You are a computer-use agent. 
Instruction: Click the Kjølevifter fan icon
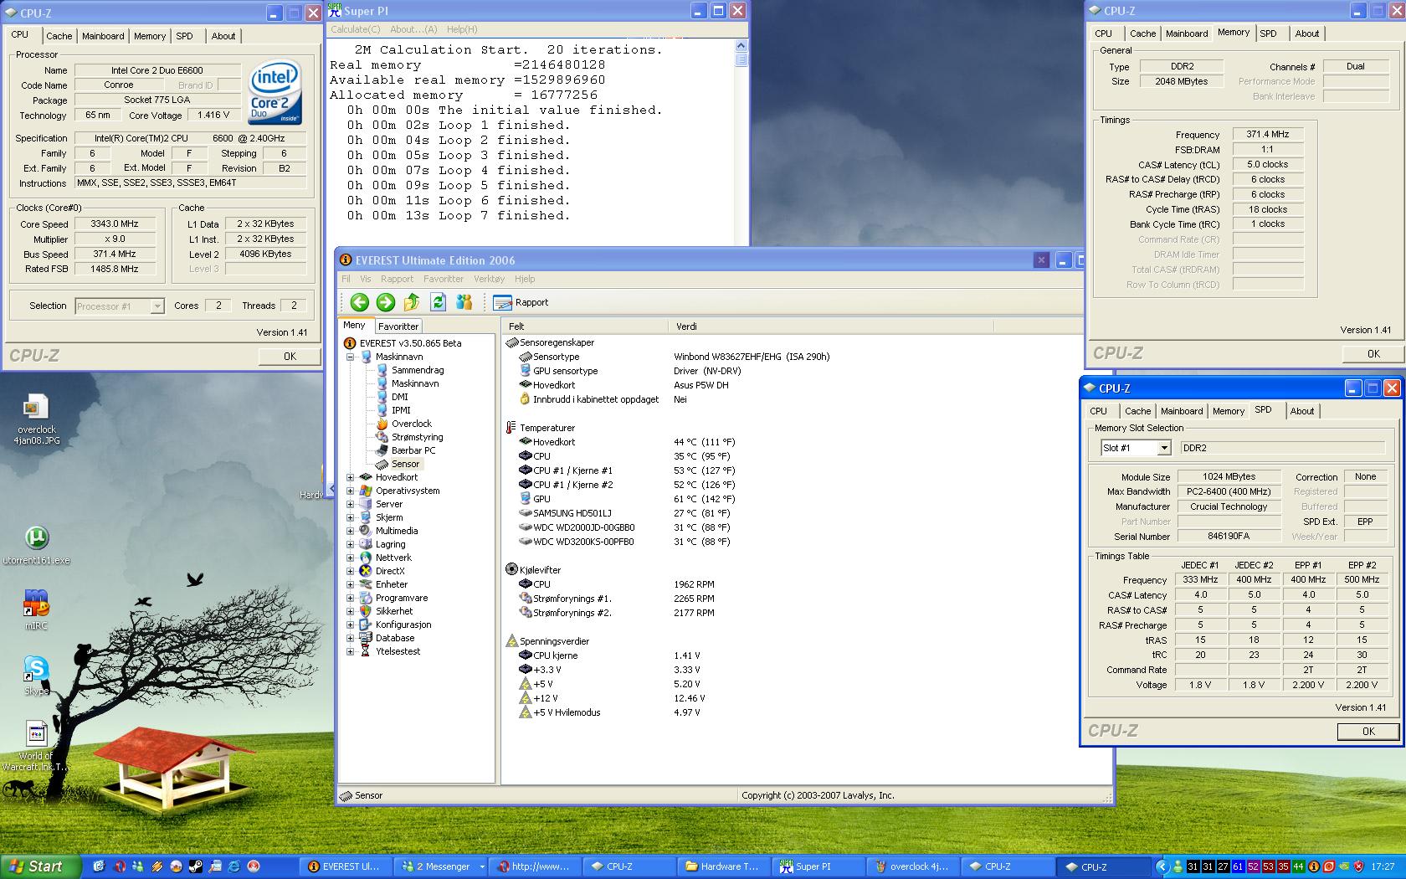coord(511,570)
